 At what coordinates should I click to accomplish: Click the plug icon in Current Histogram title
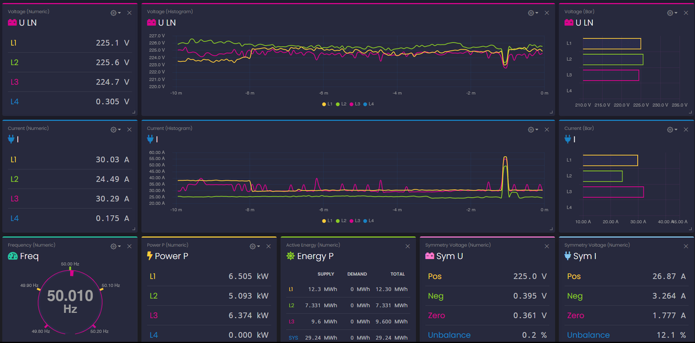tap(151, 139)
